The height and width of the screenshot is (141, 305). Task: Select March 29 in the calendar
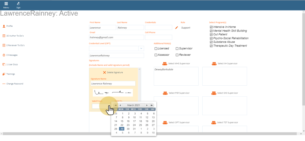pos(122,129)
